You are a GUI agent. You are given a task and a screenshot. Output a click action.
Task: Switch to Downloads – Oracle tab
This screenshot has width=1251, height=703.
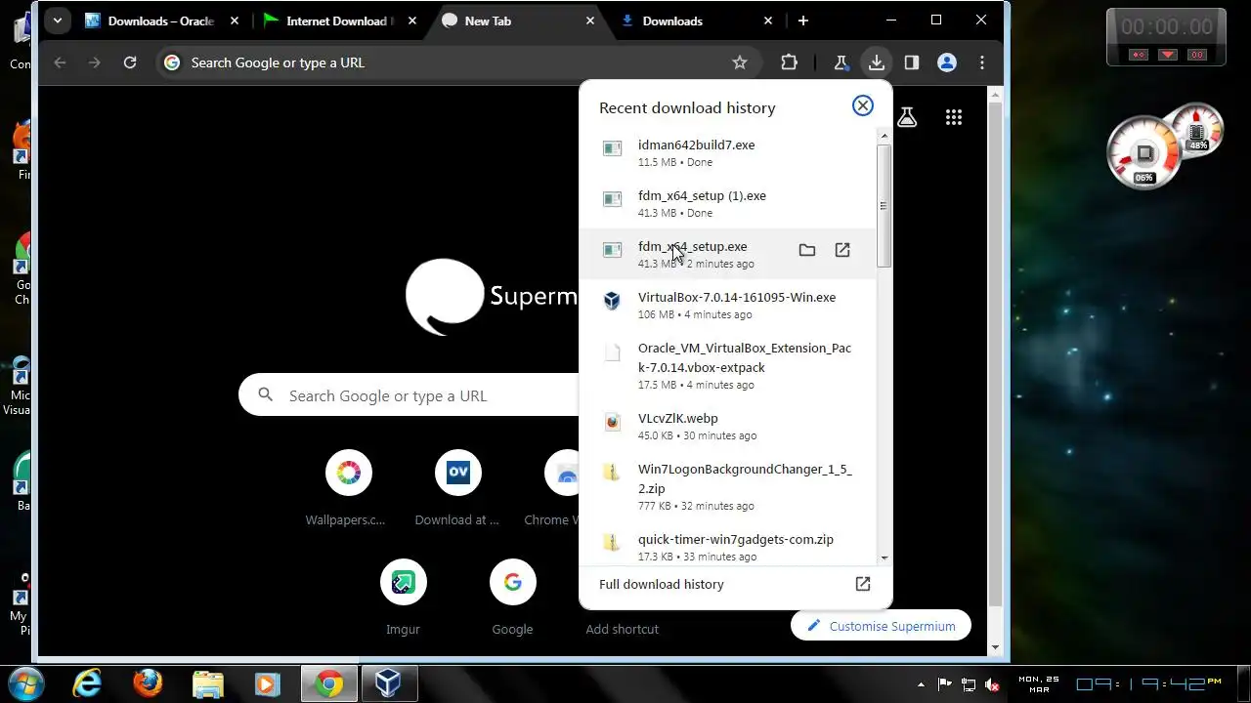pos(161,21)
